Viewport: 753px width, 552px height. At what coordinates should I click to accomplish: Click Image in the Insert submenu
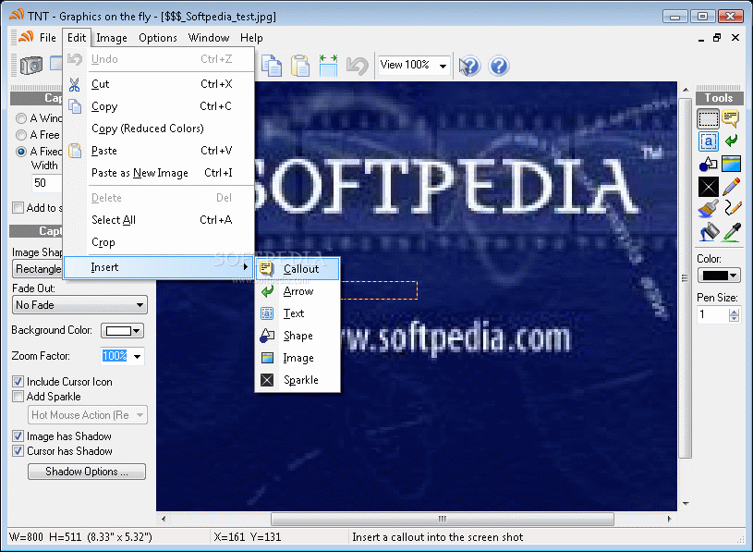pos(298,358)
